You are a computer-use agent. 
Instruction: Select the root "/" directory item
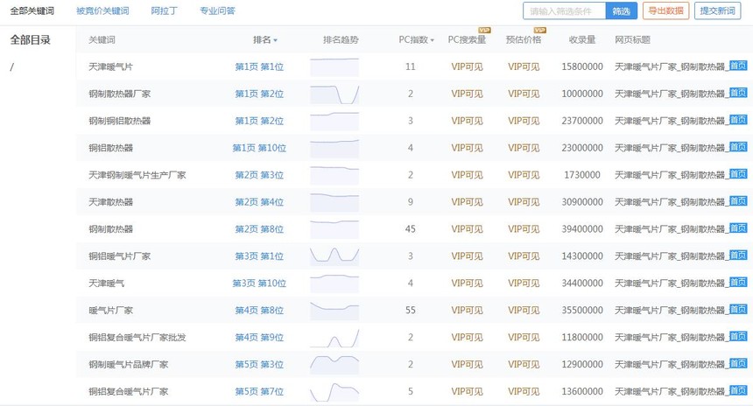pyautogui.click(x=12, y=68)
